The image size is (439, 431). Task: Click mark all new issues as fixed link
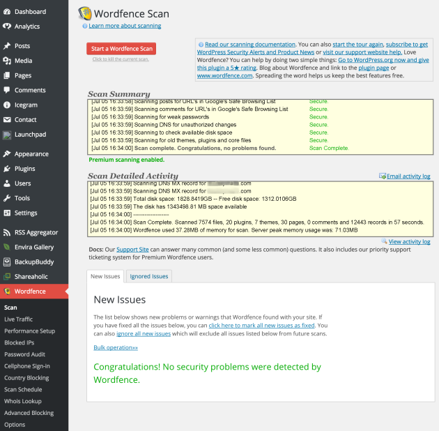[261, 326]
